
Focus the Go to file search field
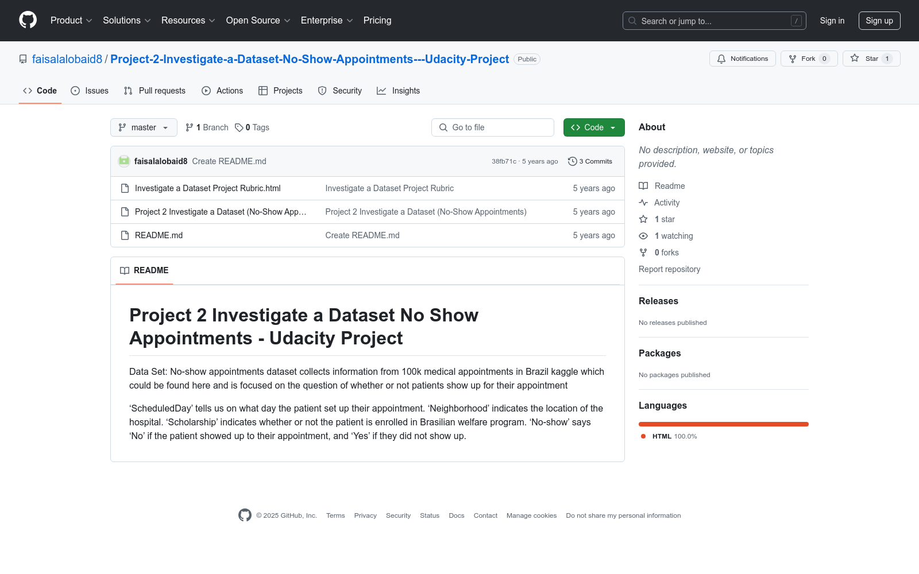493,127
